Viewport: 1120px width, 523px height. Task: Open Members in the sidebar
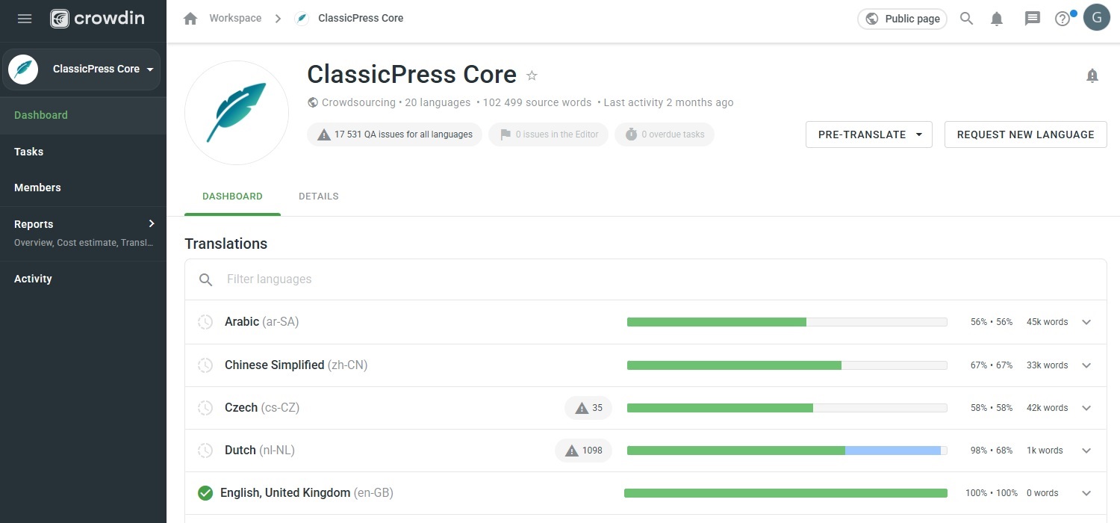tap(37, 188)
